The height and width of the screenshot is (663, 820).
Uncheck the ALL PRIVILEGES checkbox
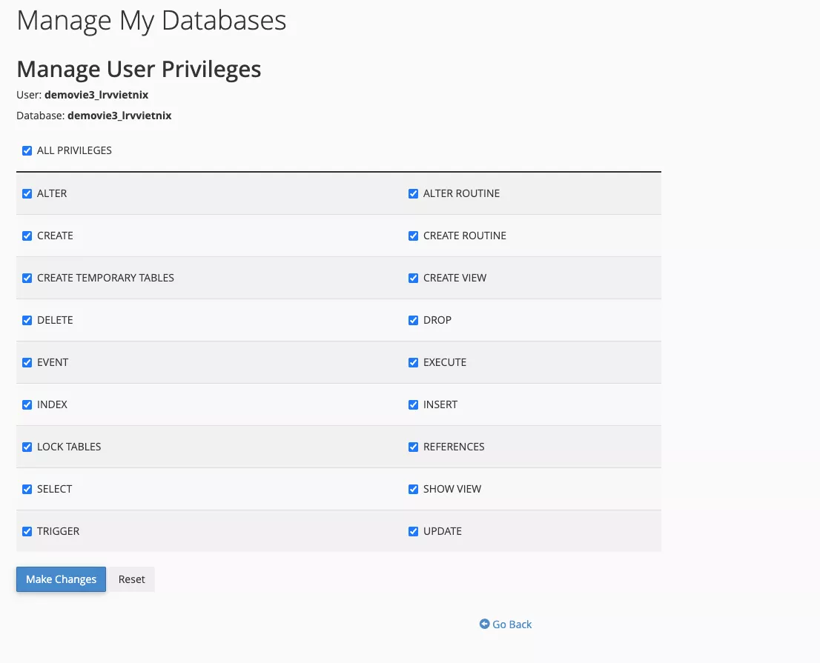(27, 150)
